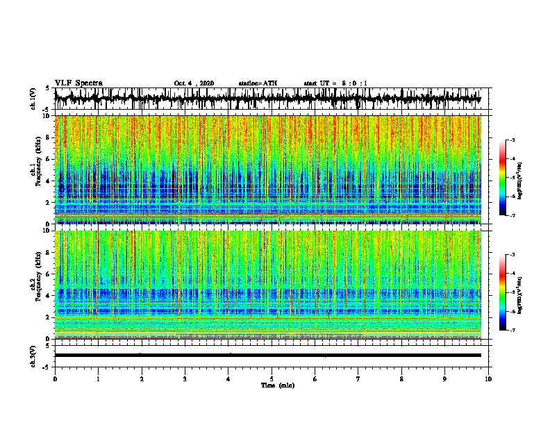
Task: Click the "8" minute tick on time axis
Action: (401, 379)
